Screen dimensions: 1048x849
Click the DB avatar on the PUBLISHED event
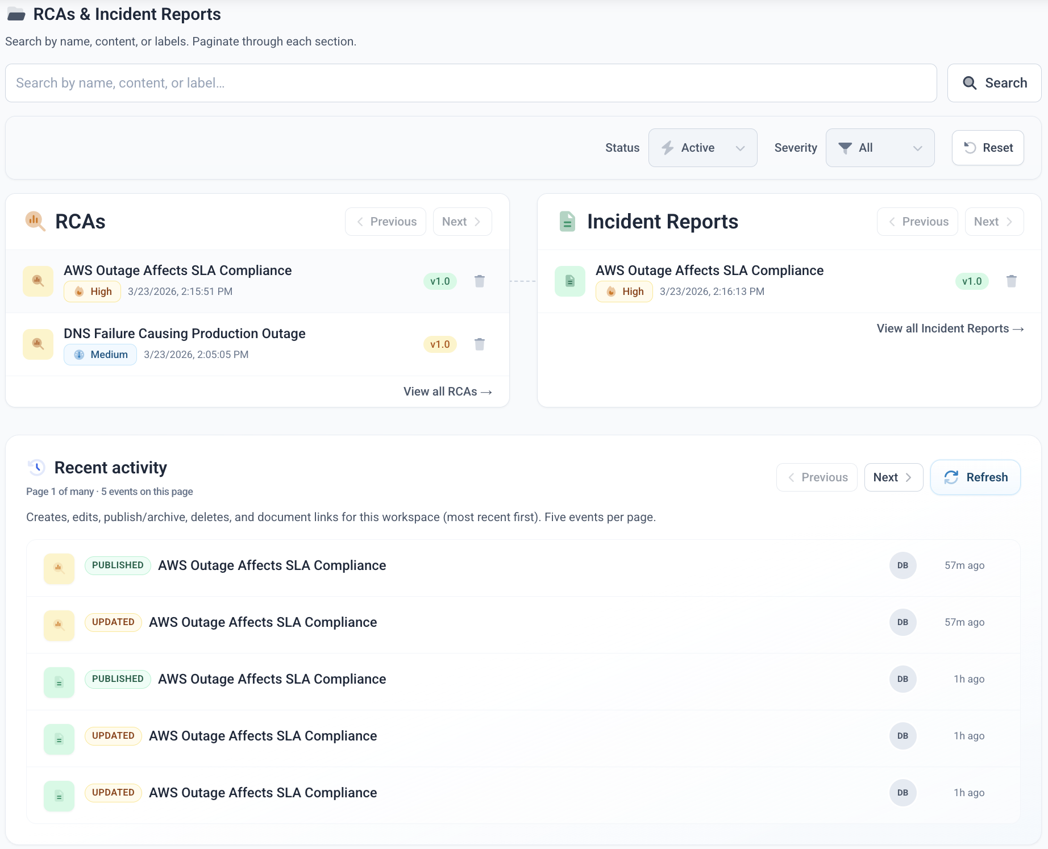tap(903, 565)
